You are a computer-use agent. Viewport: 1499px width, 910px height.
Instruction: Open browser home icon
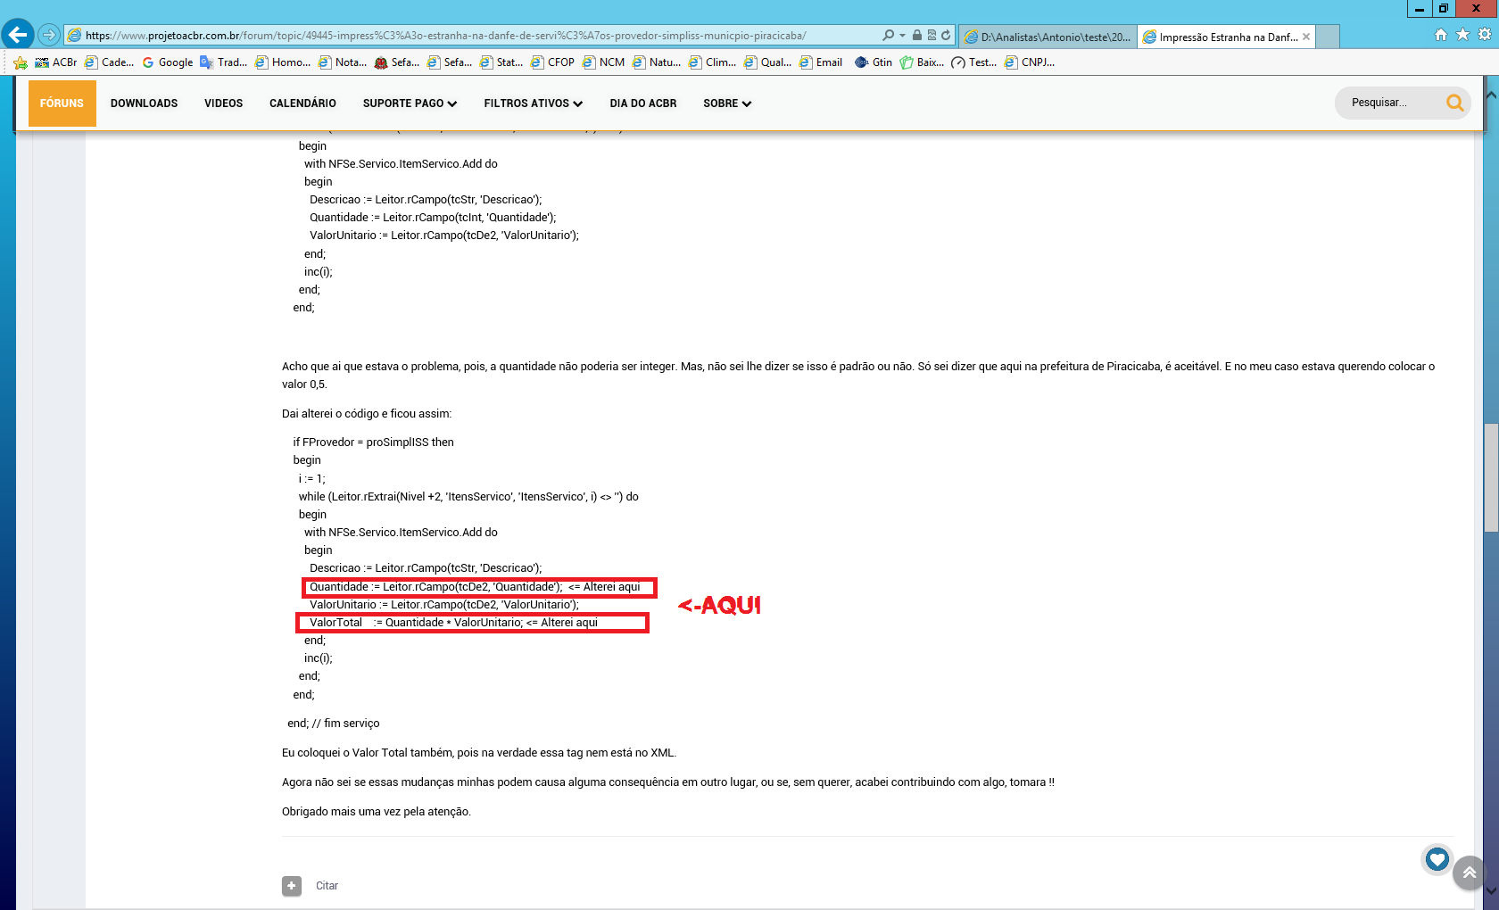(1440, 35)
